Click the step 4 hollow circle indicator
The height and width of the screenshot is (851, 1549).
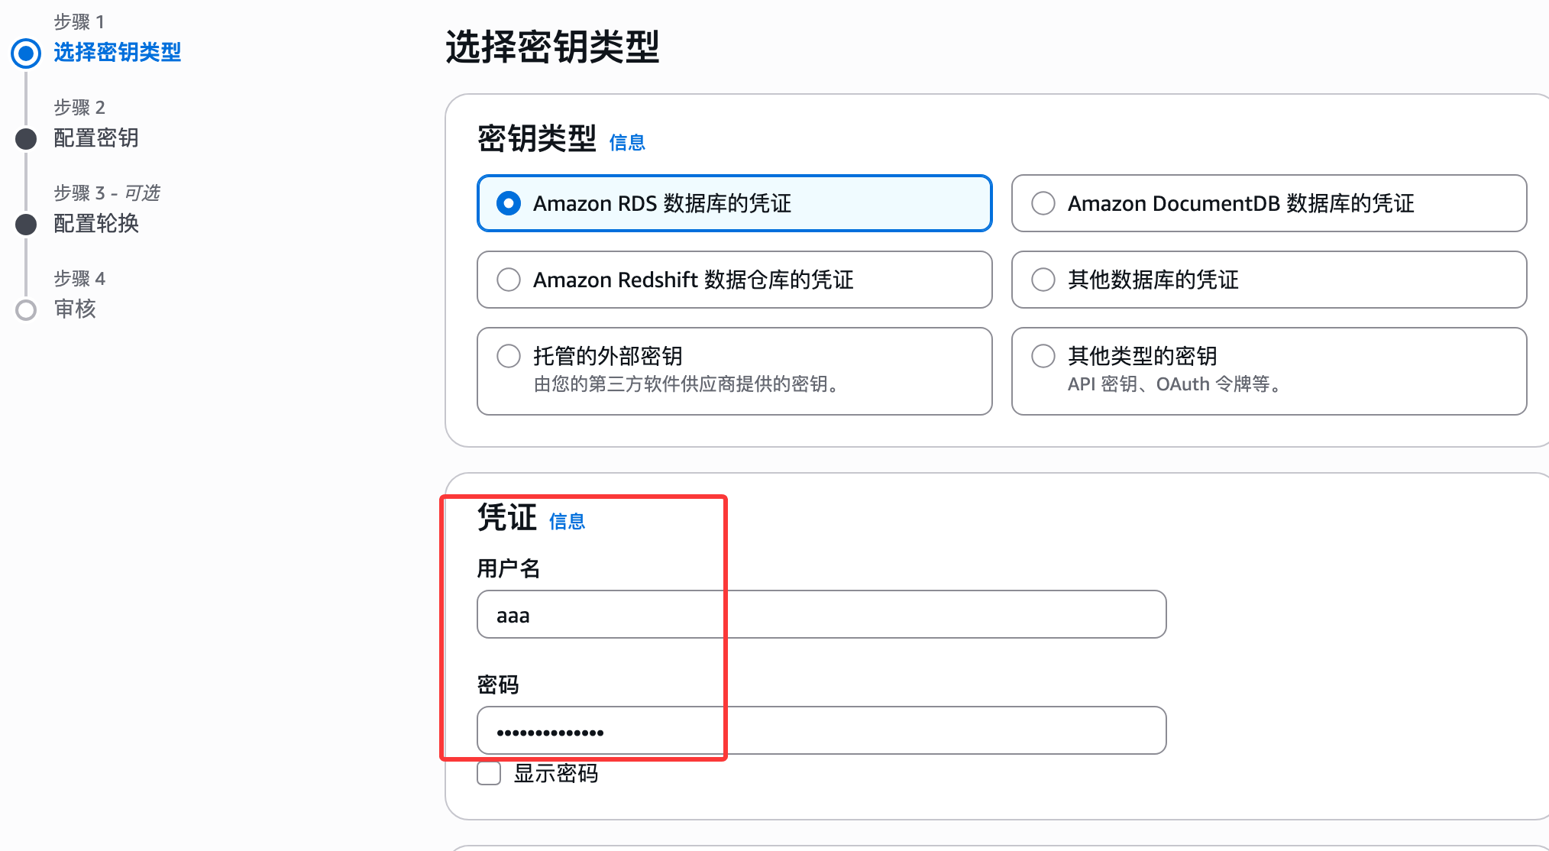[x=26, y=310]
